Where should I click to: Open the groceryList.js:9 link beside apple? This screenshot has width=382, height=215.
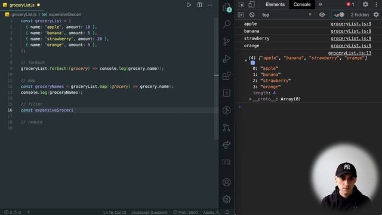click(x=351, y=24)
